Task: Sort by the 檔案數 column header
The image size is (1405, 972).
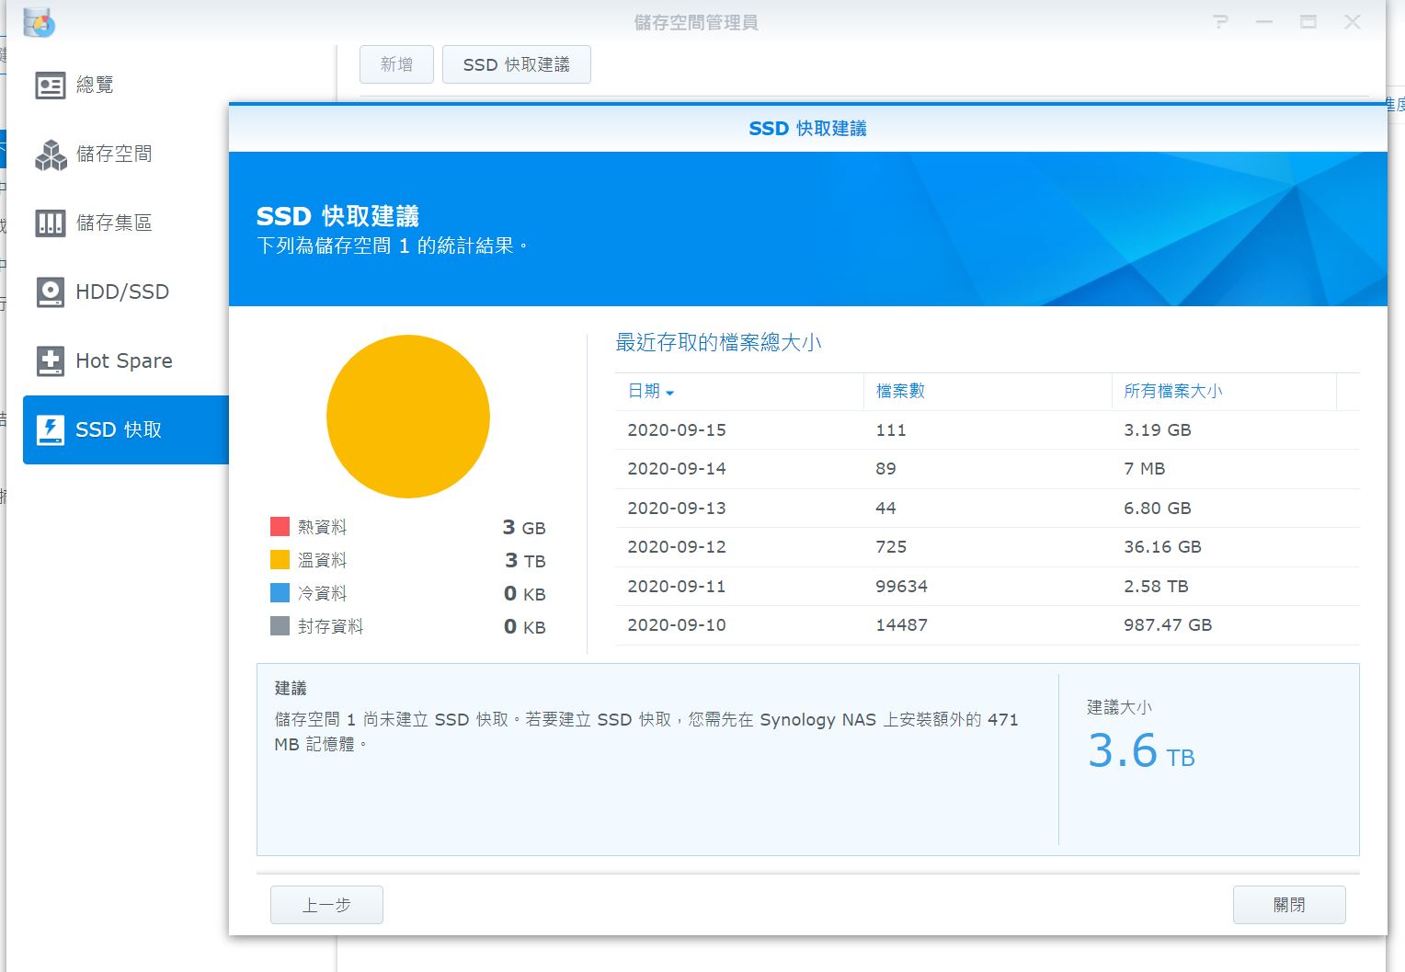Action: (988, 392)
